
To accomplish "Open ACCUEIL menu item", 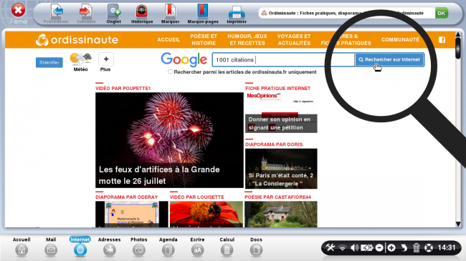I will [x=168, y=40].
